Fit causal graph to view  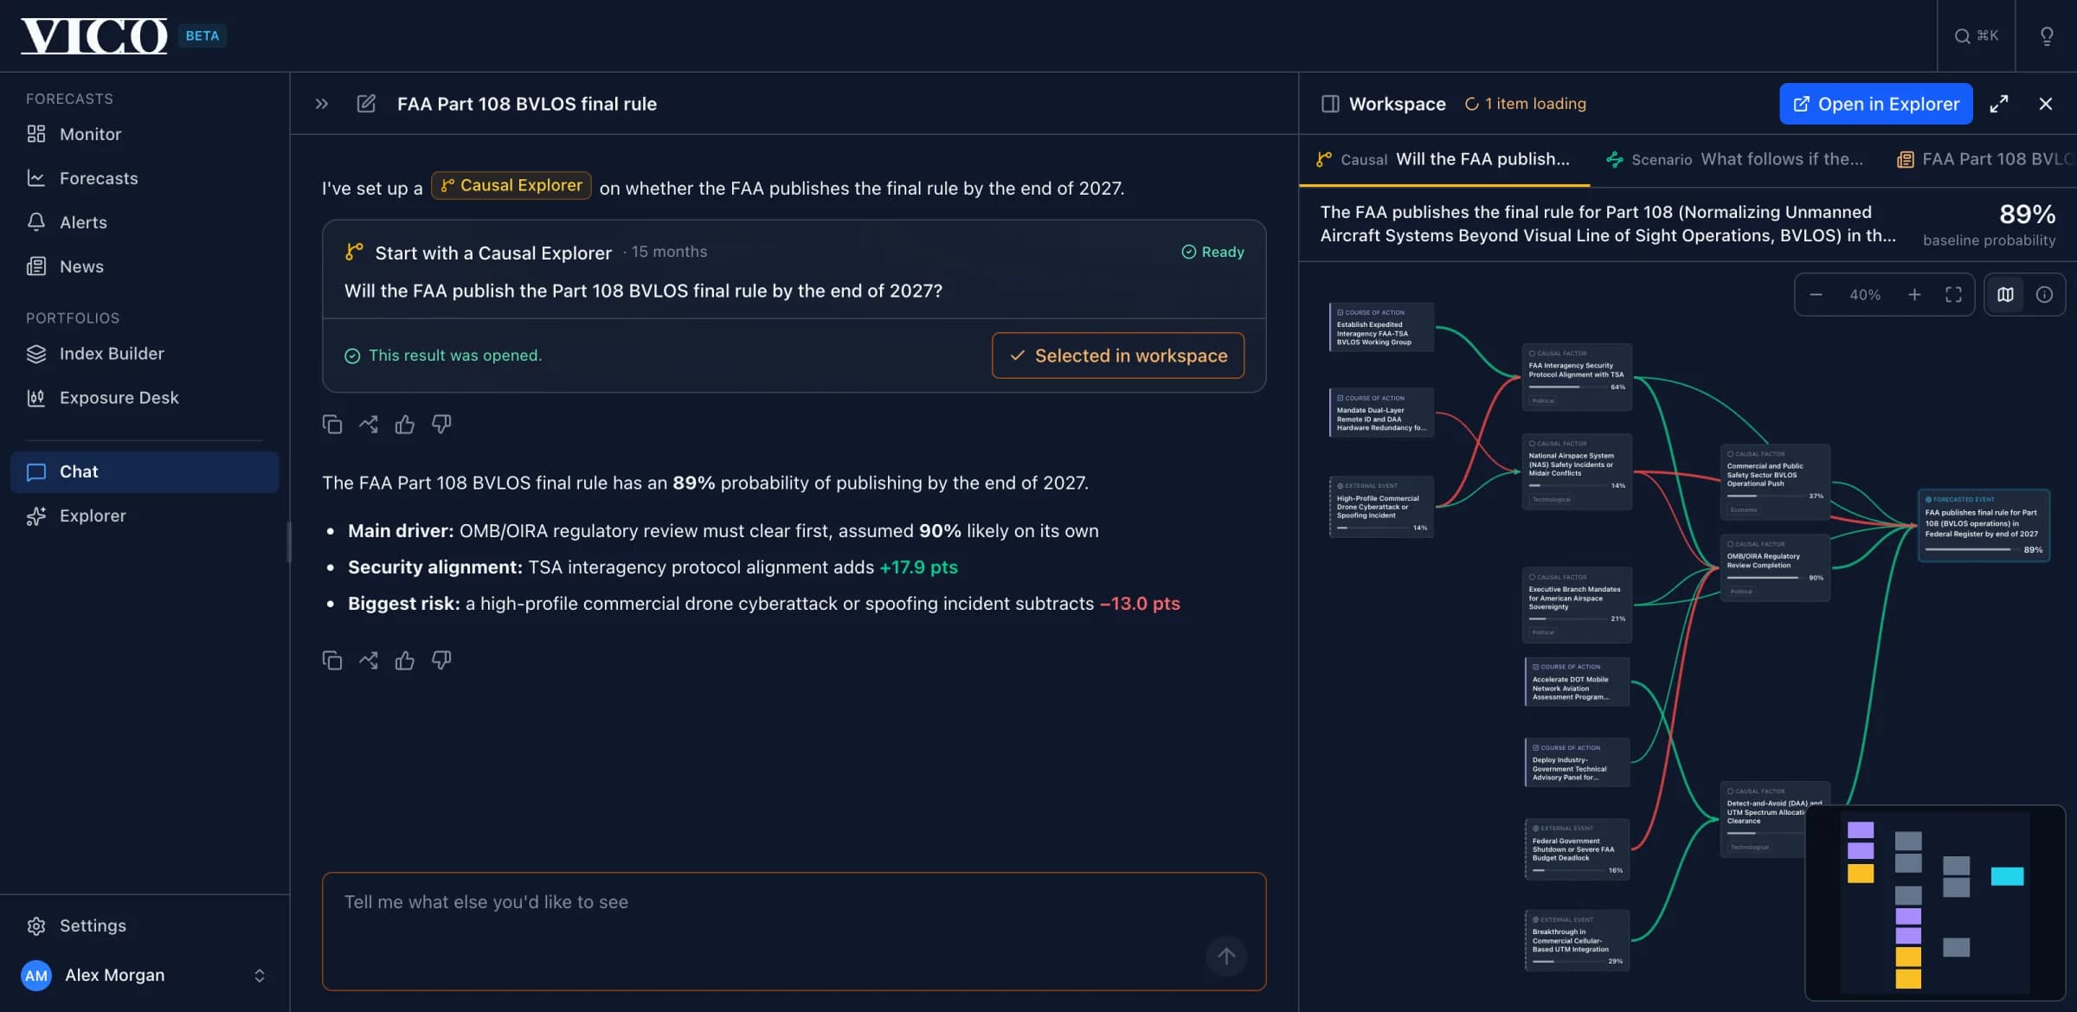1953,295
